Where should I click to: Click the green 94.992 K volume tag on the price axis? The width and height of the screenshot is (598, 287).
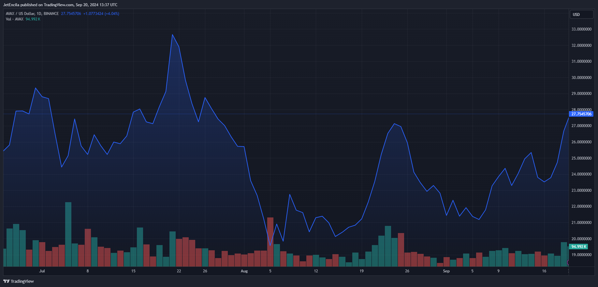pyautogui.click(x=578, y=247)
